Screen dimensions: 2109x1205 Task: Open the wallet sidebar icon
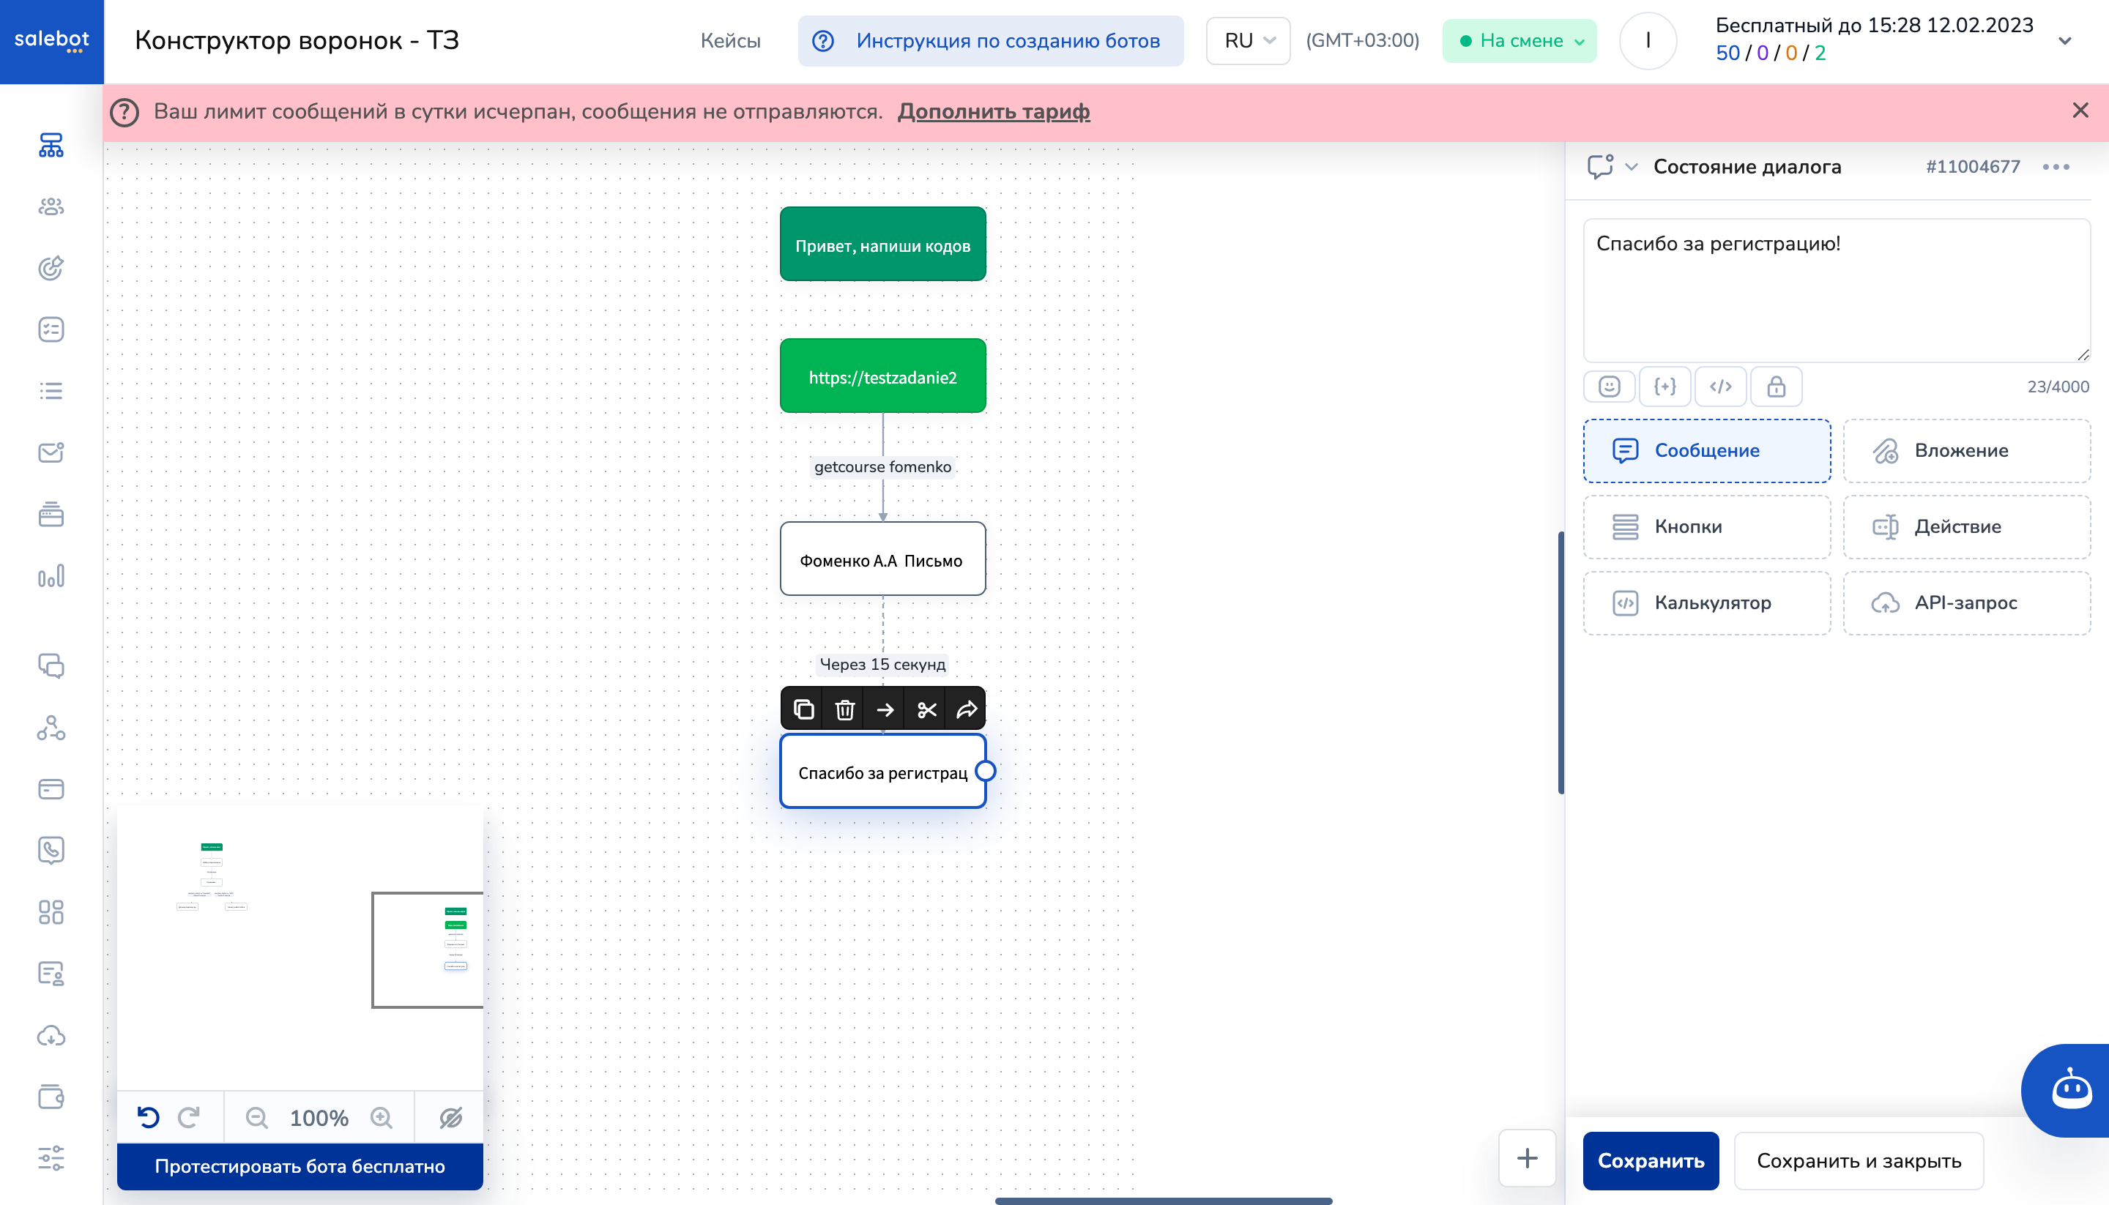tap(51, 1097)
